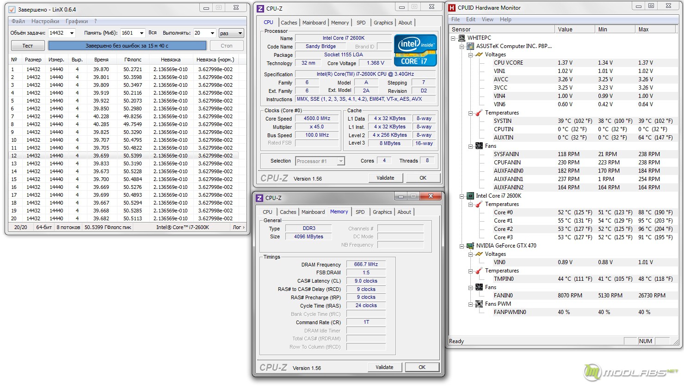The width and height of the screenshot is (684, 387).
Task: Click the Стоп button in LinX
Action: (x=227, y=46)
